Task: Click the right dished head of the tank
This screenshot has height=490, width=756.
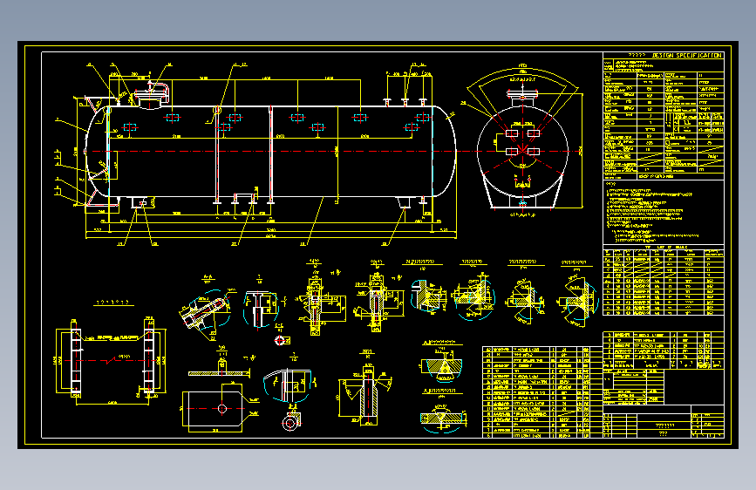Action: pos(445,152)
